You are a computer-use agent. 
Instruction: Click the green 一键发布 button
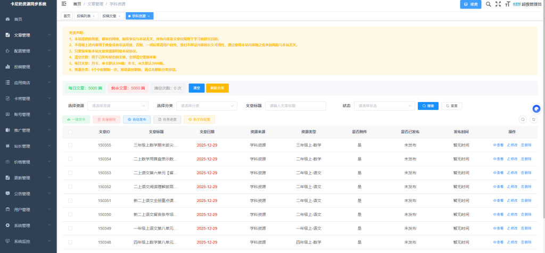click(x=76, y=120)
